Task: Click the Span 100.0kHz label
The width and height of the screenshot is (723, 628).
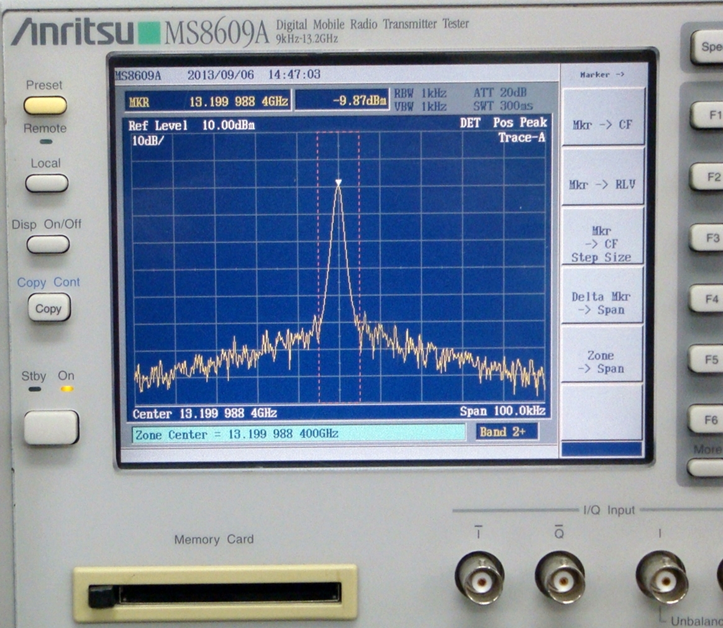Action: (x=502, y=411)
